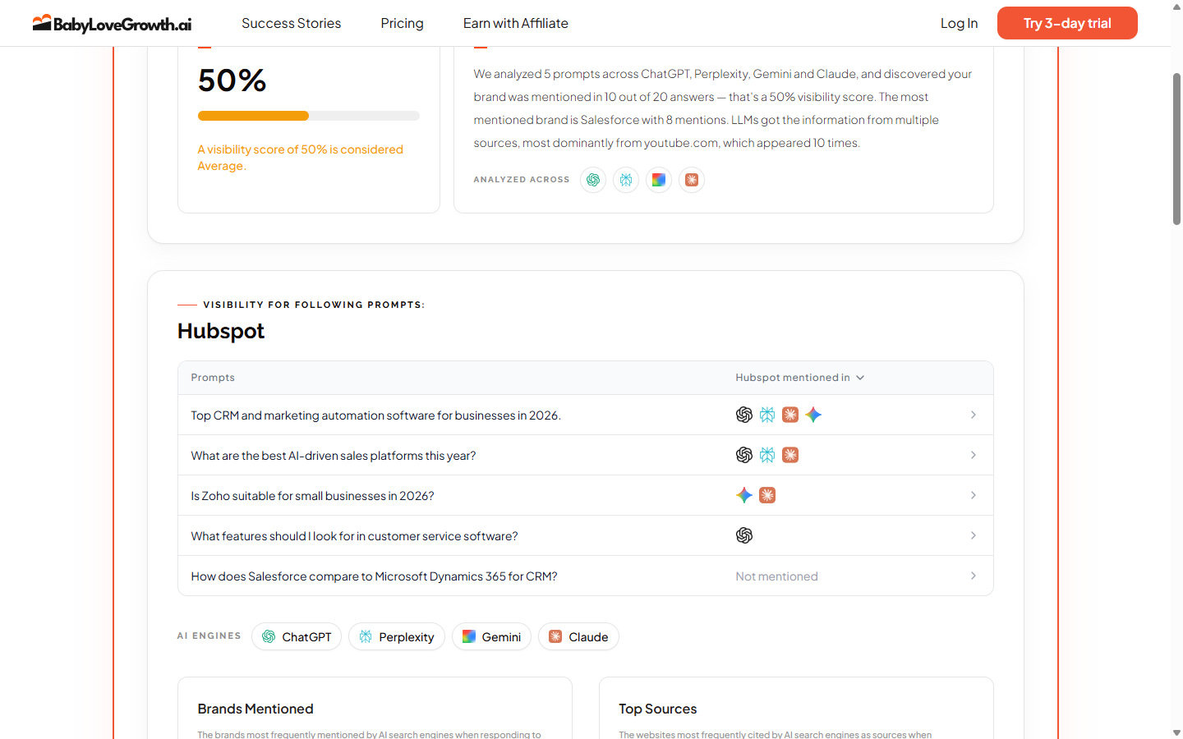Open Earn with Affiliate page
This screenshot has height=739, width=1183.
click(515, 23)
